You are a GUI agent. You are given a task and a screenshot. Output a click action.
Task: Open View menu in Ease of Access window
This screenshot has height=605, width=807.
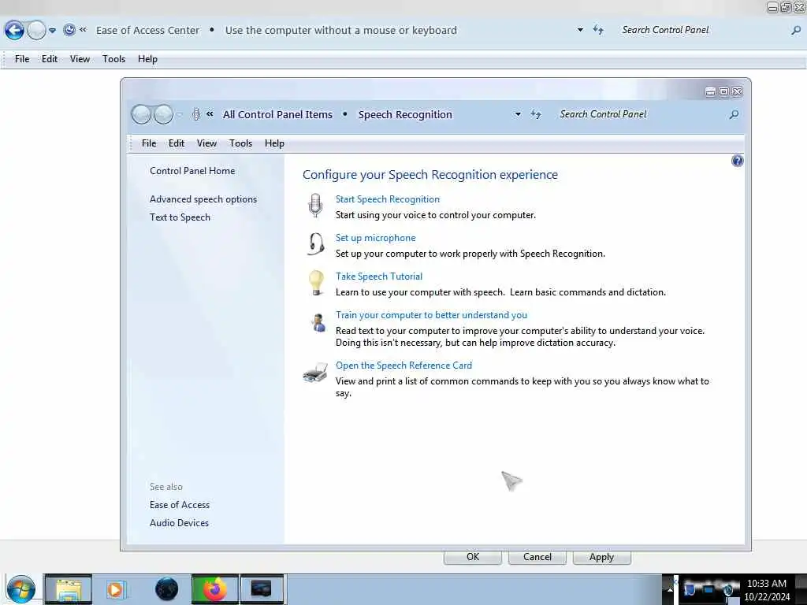click(80, 58)
